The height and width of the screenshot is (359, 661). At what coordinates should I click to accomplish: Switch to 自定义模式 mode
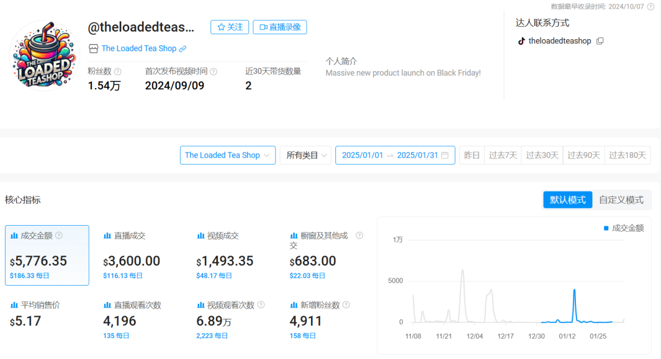tap(622, 199)
